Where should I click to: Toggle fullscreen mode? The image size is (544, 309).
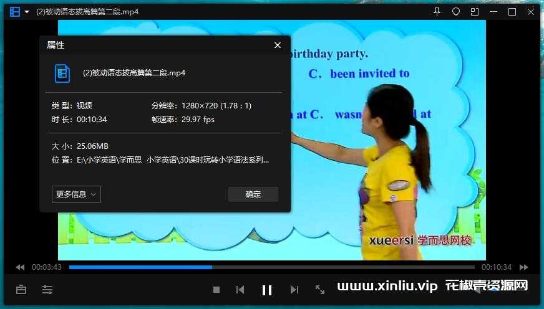[320, 290]
